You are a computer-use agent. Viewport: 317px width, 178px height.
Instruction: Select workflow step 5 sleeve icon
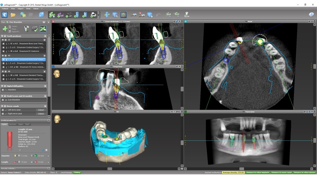point(85,15)
